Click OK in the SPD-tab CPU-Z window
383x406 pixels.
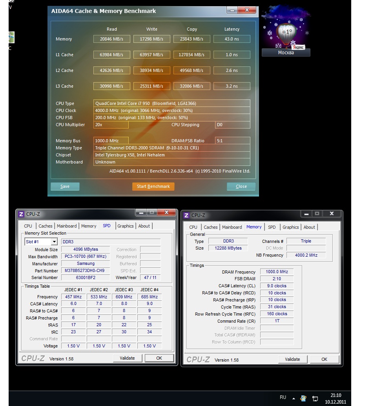(159, 358)
